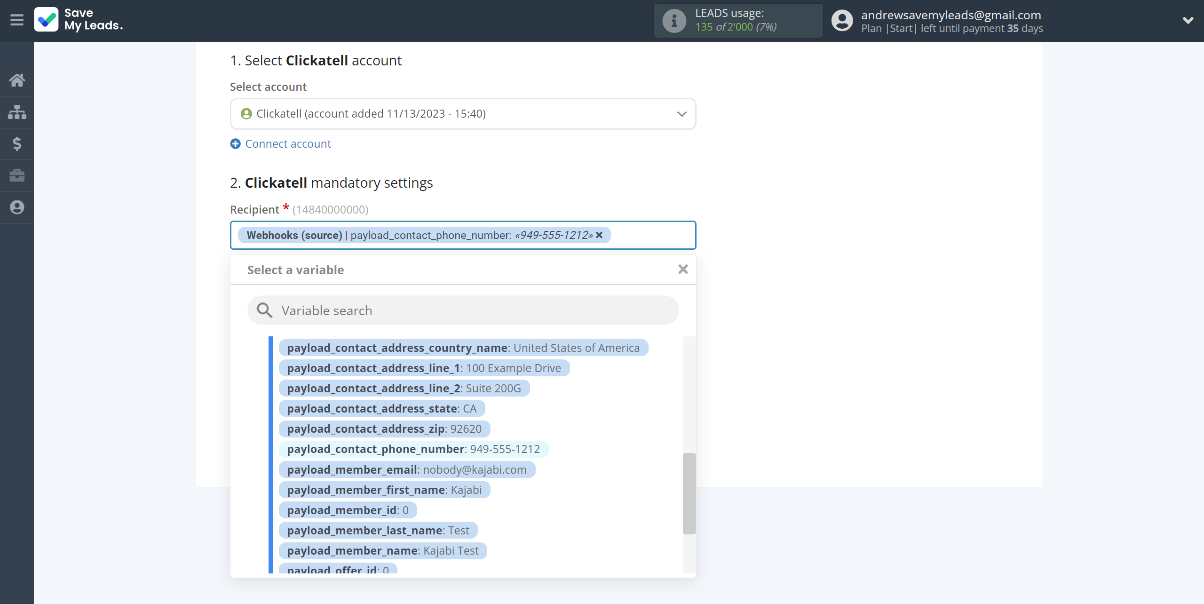Viewport: 1204px width, 604px height.
Task: Select payload_member_first_name variable
Action: click(384, 490)
